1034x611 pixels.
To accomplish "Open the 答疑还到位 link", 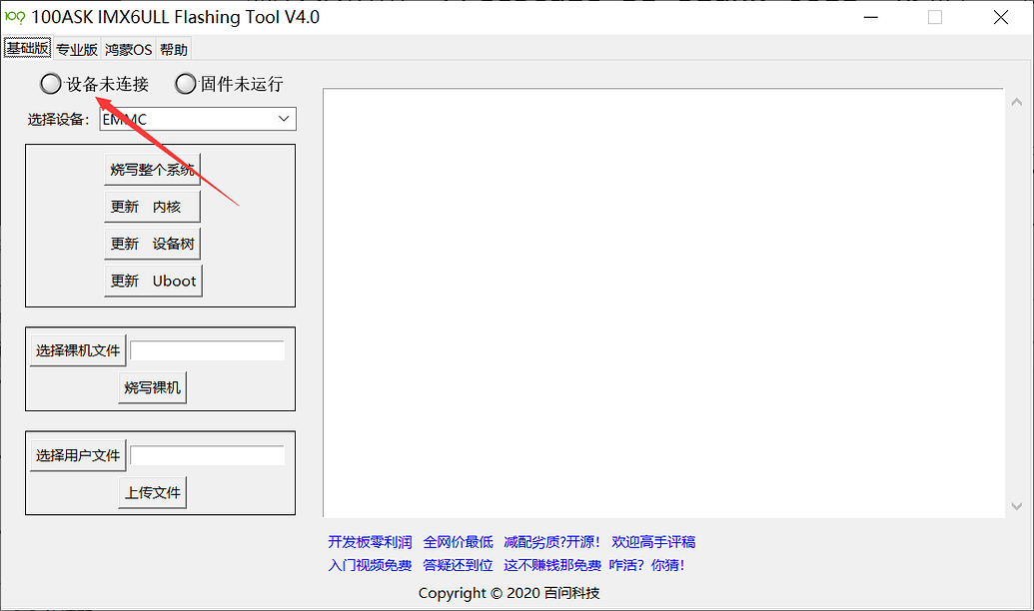I will (x=459, y=565).
